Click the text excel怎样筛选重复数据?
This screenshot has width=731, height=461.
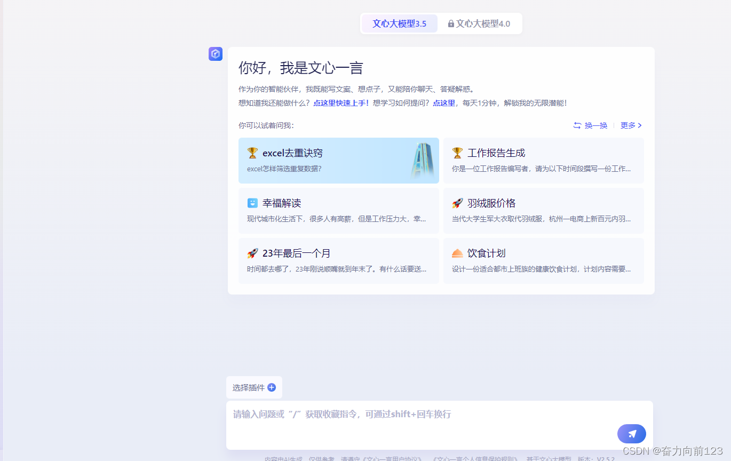pyautogui.click(x=284, y=169)
